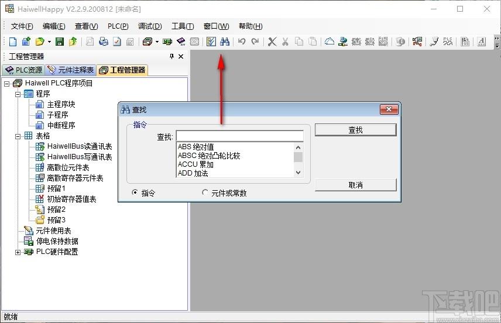Select 停电保持数据 tree item

point(57,242)
